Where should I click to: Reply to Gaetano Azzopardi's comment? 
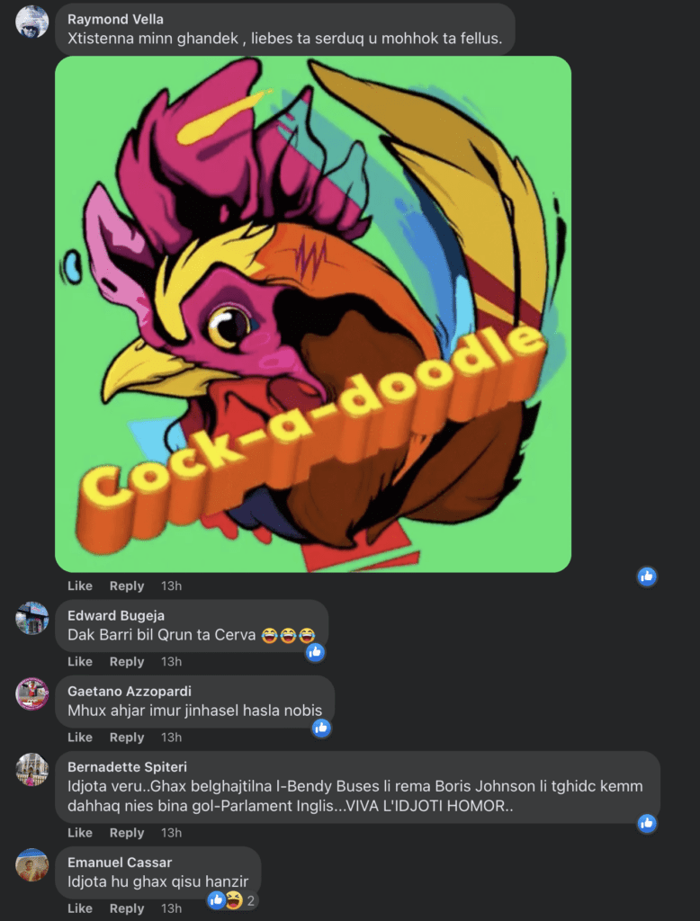pyautogui.click(x=126, y=738)
